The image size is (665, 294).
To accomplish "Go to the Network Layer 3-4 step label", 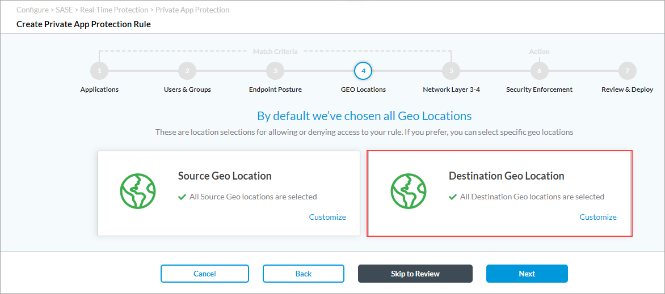I will click(451, 90).
